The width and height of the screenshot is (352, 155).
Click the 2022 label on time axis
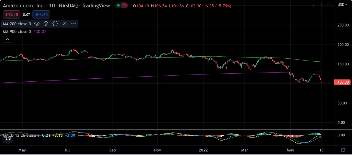pyautogui.click(x=203, y=150)
